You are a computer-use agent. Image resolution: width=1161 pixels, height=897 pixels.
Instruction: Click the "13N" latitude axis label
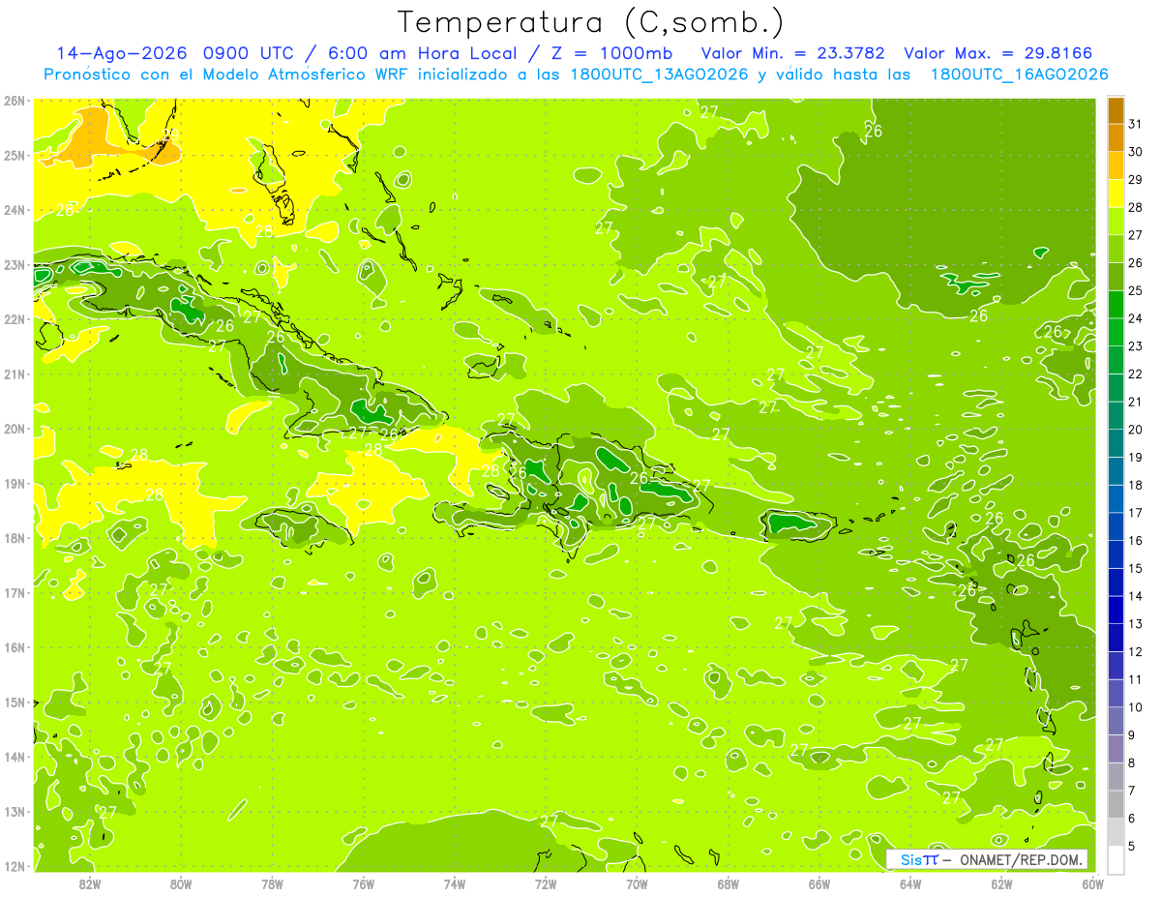15,812
